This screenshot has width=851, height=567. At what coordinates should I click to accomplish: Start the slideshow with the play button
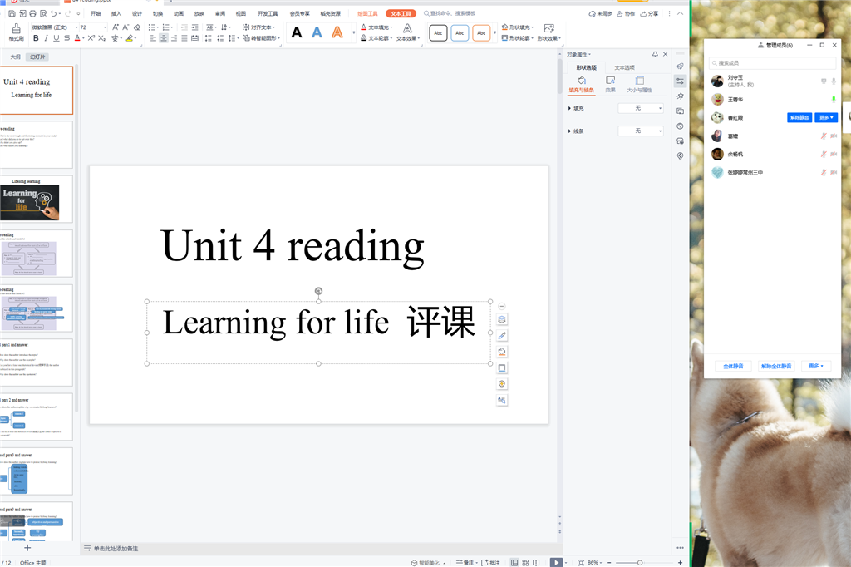coord(556,563)
